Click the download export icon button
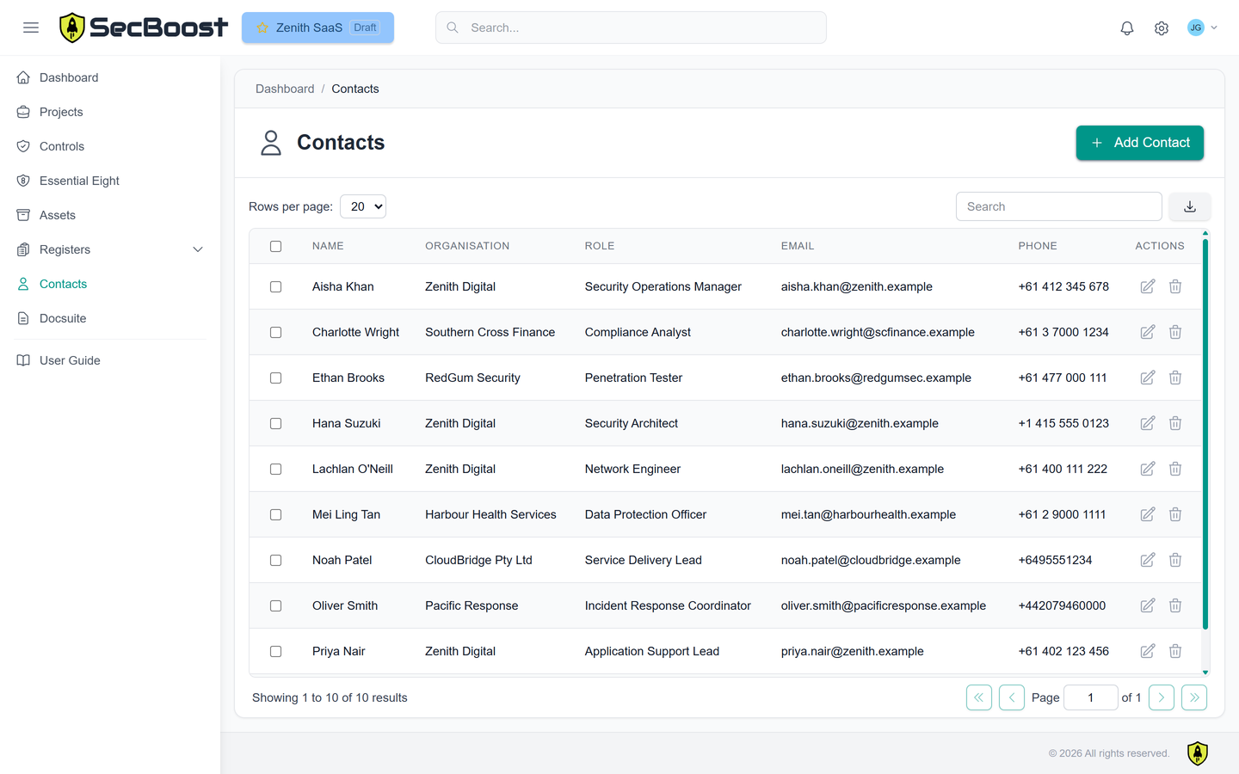 click(x=1189, y=206)
